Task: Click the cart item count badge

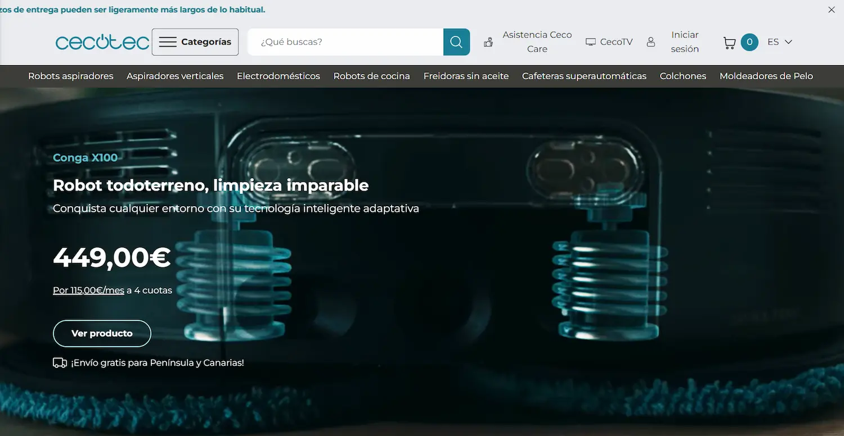Action: click(749, 42)
